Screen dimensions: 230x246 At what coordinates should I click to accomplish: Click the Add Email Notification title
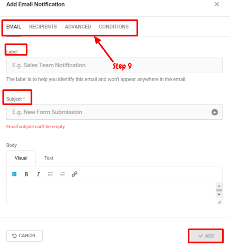(x=36, y=4)
